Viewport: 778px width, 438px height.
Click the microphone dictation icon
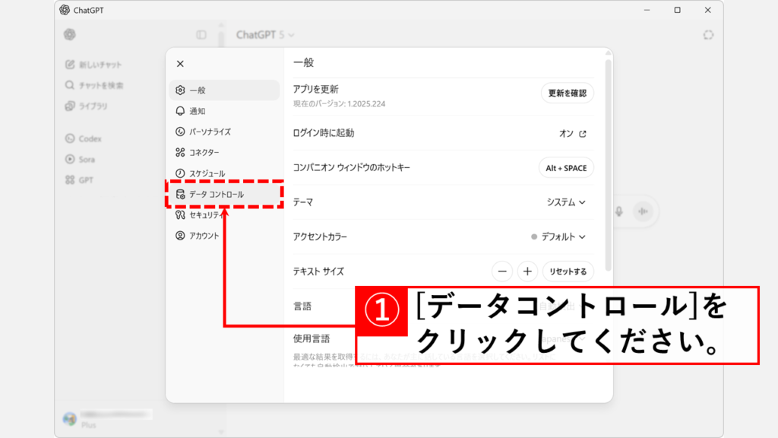618,211
